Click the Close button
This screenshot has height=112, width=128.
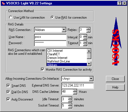[115, 79]
